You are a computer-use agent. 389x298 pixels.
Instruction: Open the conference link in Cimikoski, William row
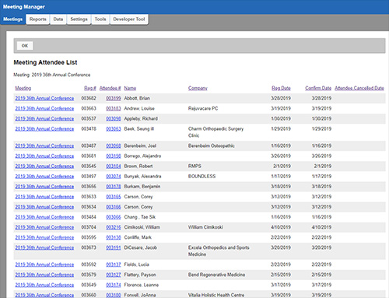(x=44, y=227)
